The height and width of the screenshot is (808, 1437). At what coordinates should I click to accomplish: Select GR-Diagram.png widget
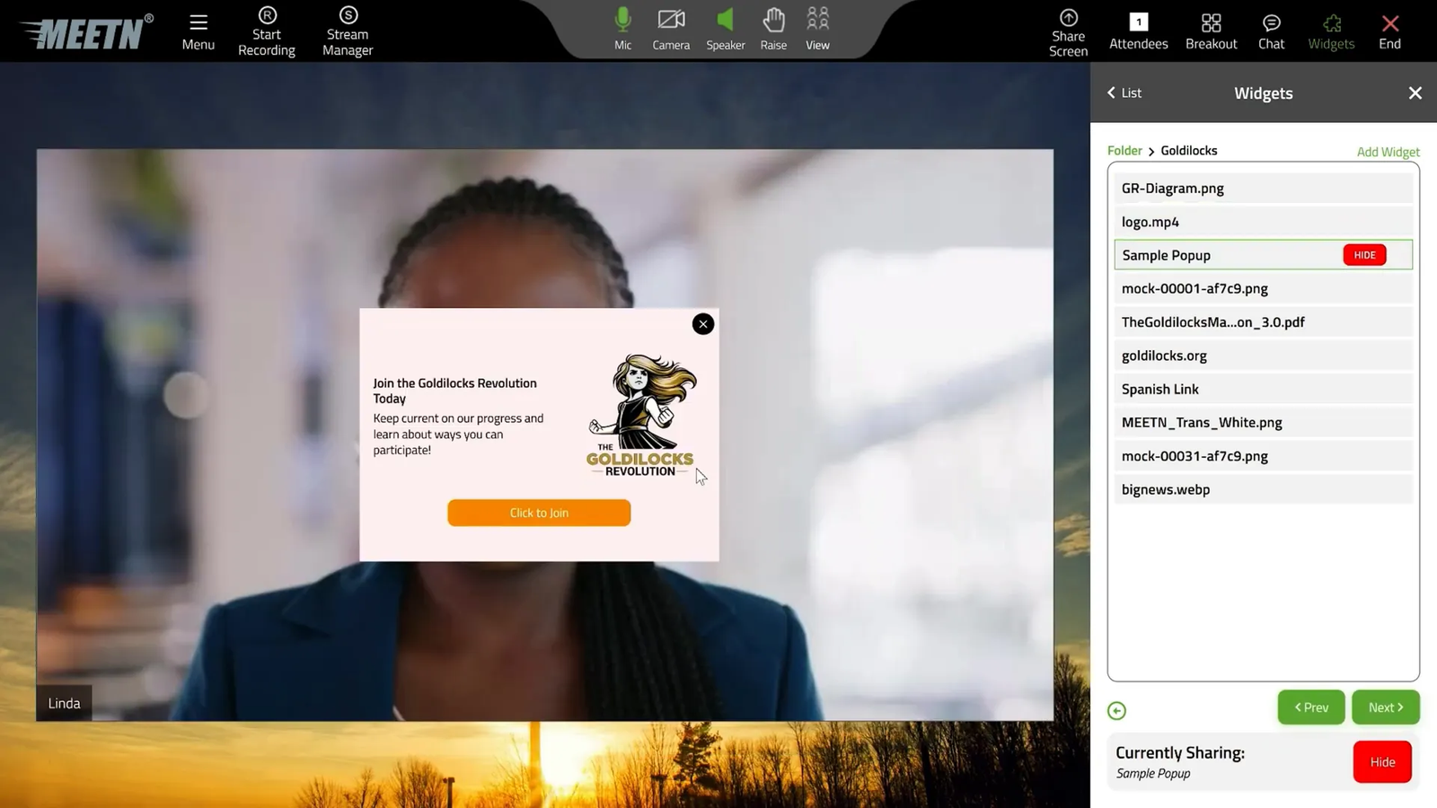click(1263, 189)
